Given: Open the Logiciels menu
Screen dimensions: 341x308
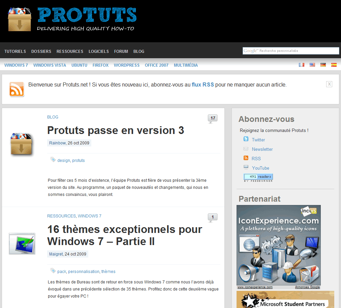Looking at the screenshot, I should tap(99, 51).
